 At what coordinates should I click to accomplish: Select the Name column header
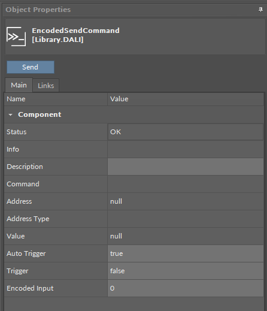pos(56,99)
